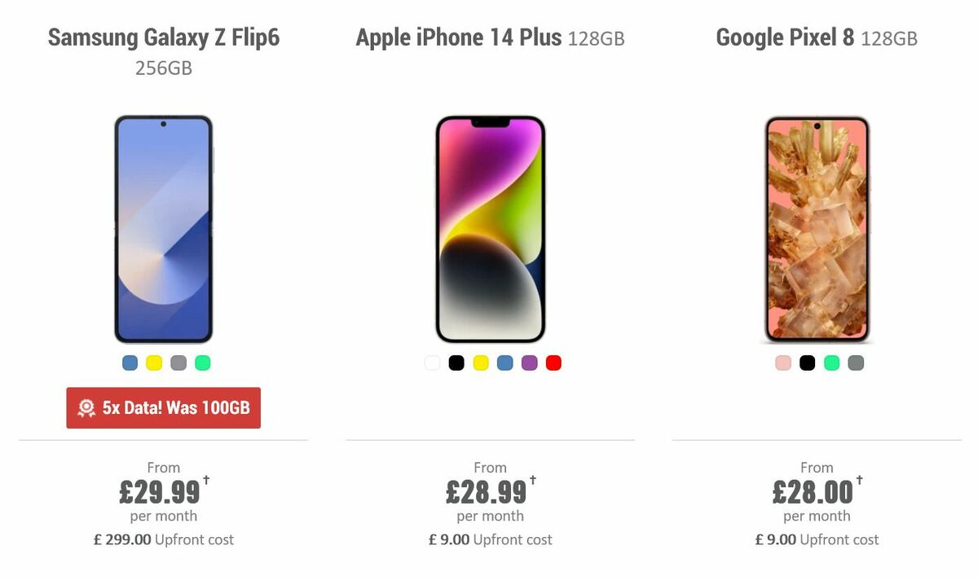Image resolution: width=978 pixels, height=581 pixels.
Task: Click the dagger footnote next to £28.00
Action: click(858, 481)
